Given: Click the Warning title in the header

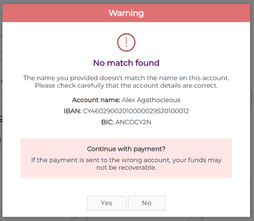Looking at the screenshot, I should point(126,13).
